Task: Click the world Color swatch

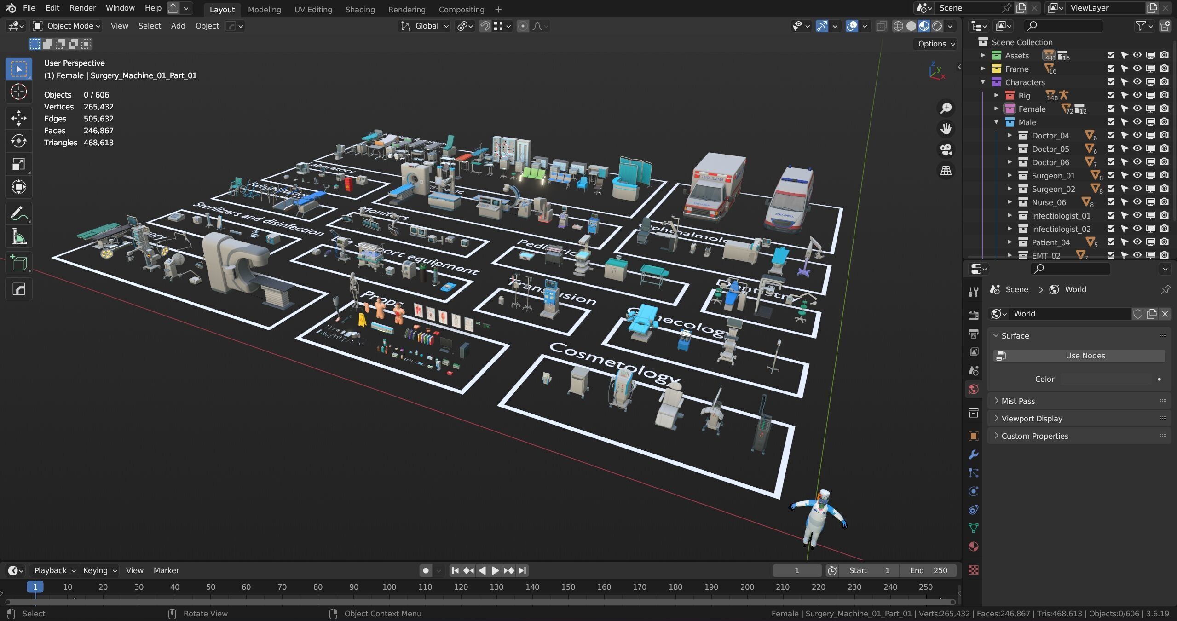Action: click(1107, 379)
